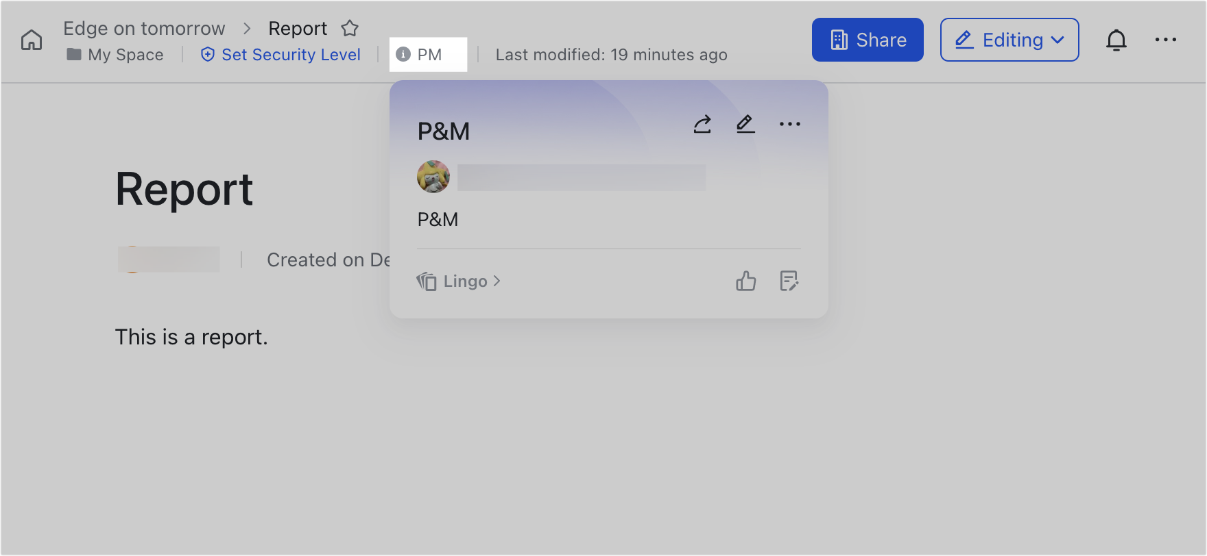
Task: Star the Report document
Action: tap(350, 28)
